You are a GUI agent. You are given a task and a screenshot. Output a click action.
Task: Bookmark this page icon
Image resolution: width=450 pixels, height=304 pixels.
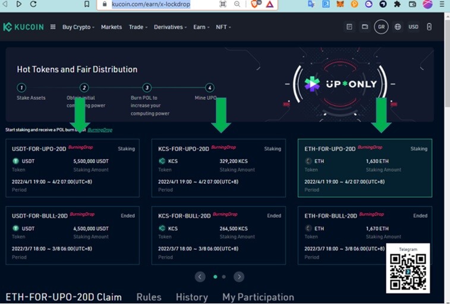tap(87, 4)
